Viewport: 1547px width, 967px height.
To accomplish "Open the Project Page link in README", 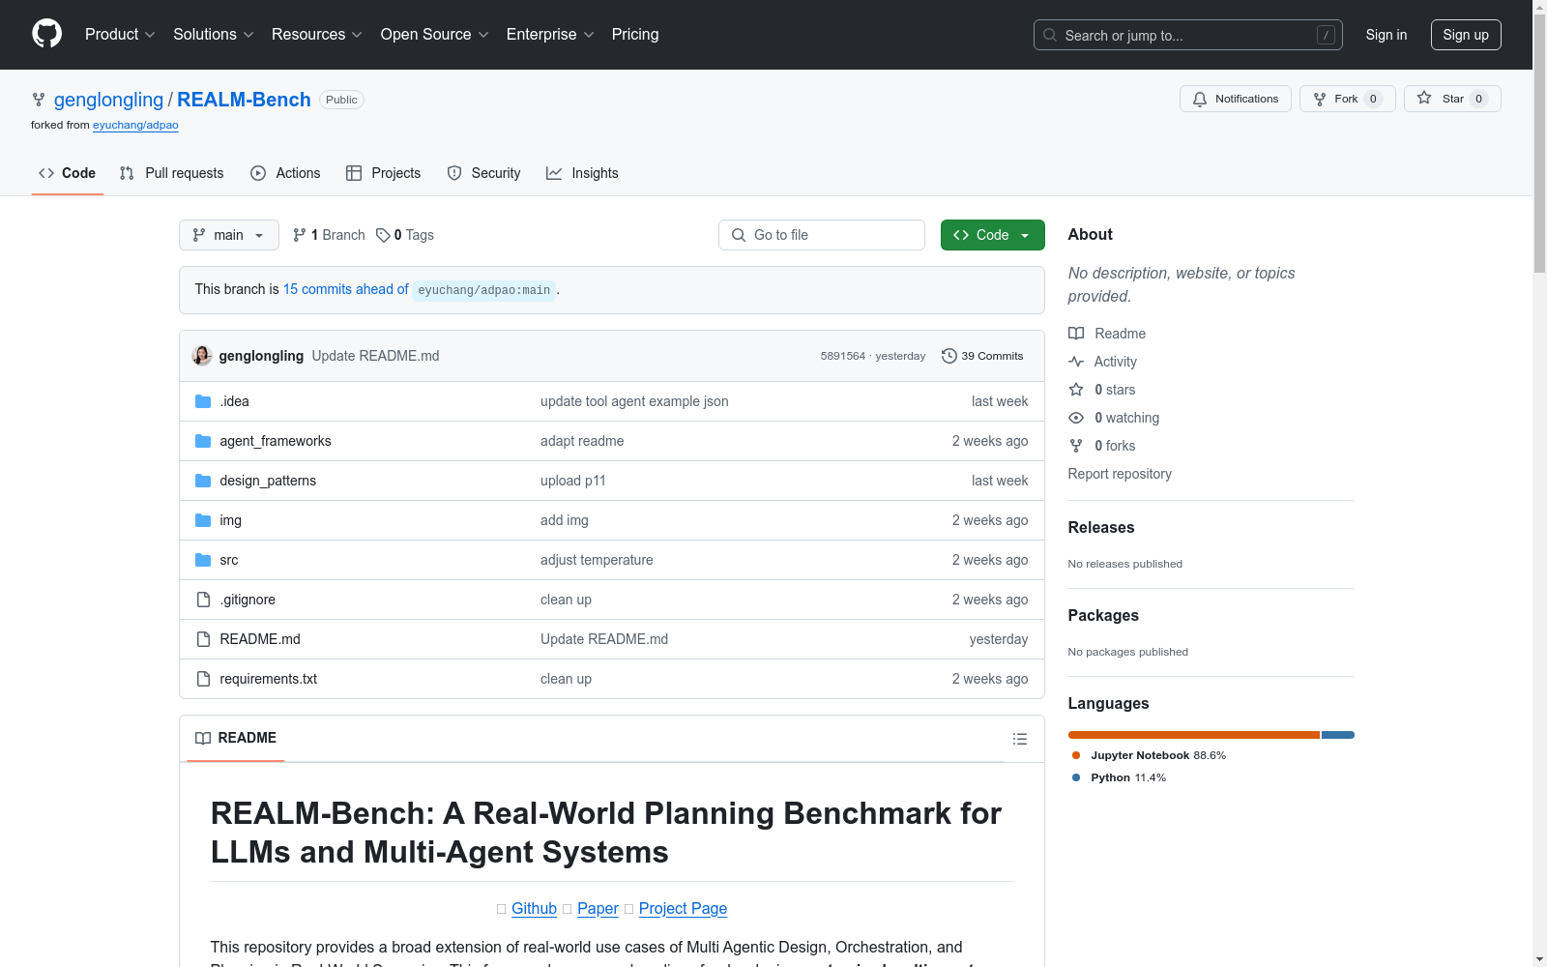I will (683, 909).
